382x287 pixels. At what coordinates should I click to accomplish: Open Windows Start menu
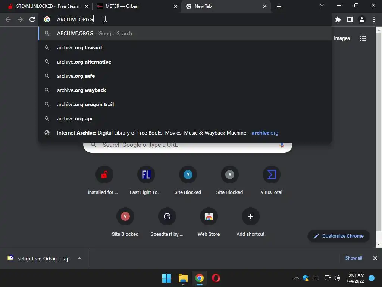(167, 278)
